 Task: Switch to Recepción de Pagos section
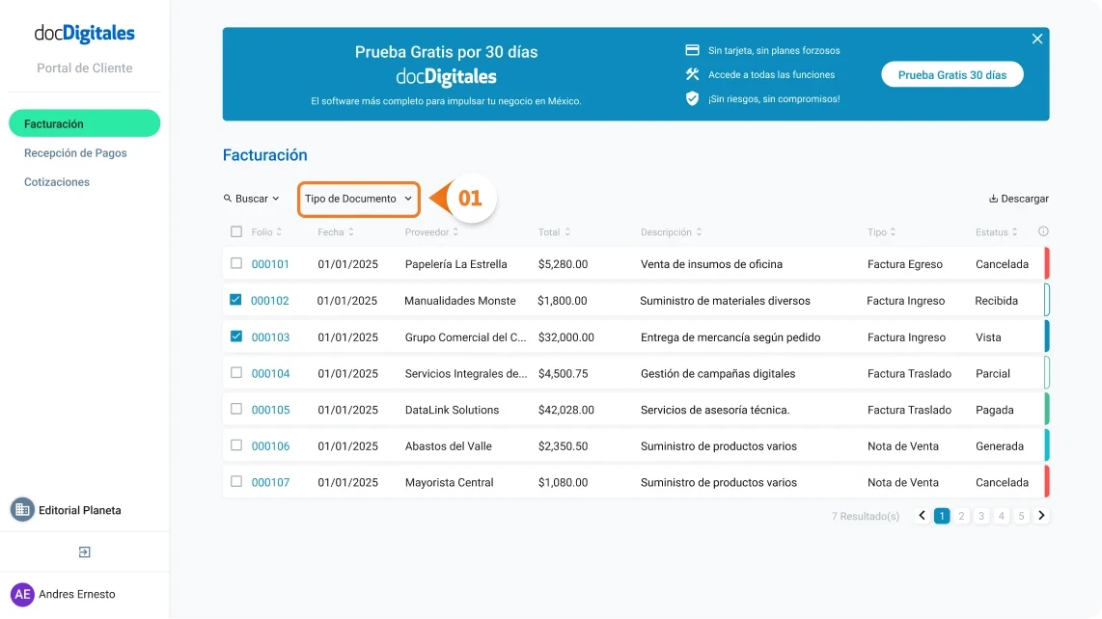coord(76,152)
